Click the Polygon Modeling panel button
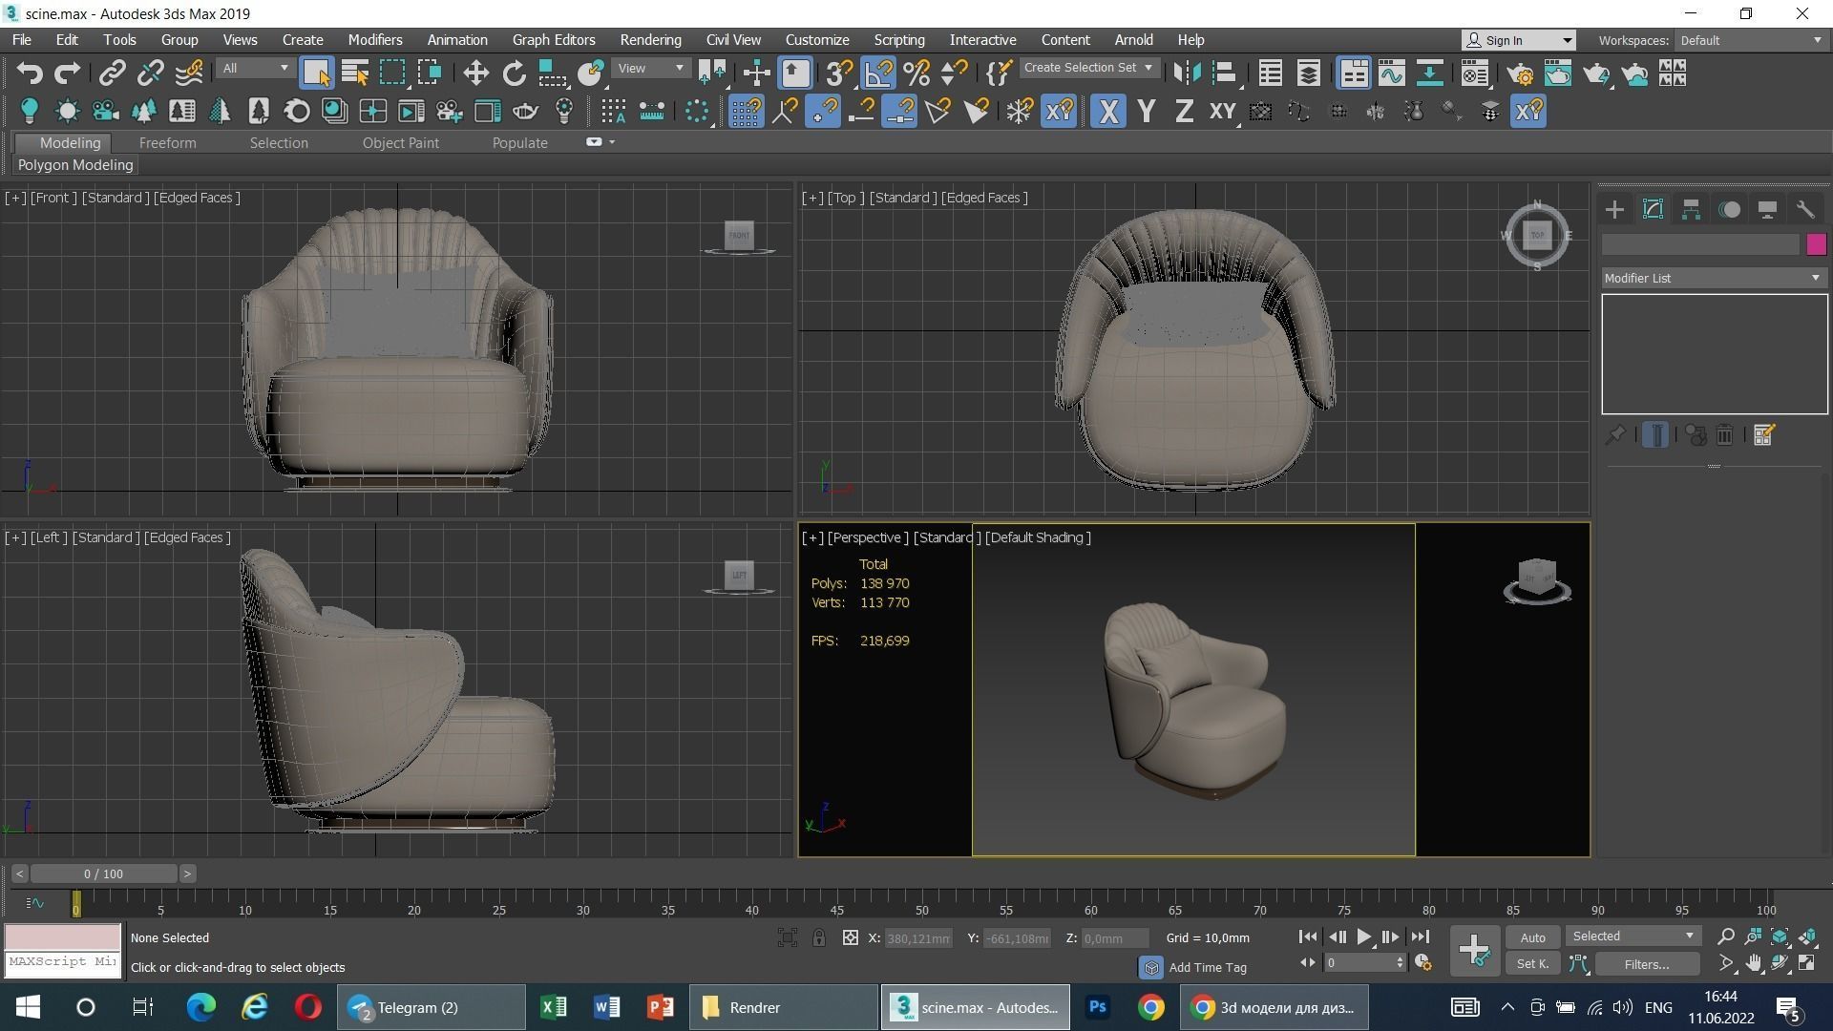 75,165
